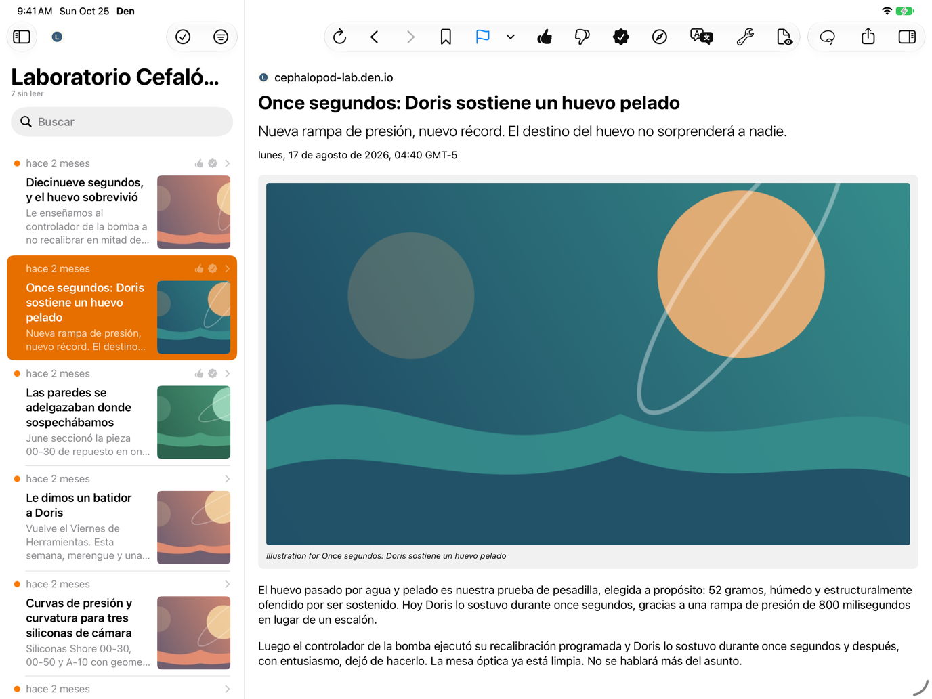This screenshot has height=699, width=932.
Task: Go forward with the right arrow
Action: pyautogui.click(x=410, y=37)
